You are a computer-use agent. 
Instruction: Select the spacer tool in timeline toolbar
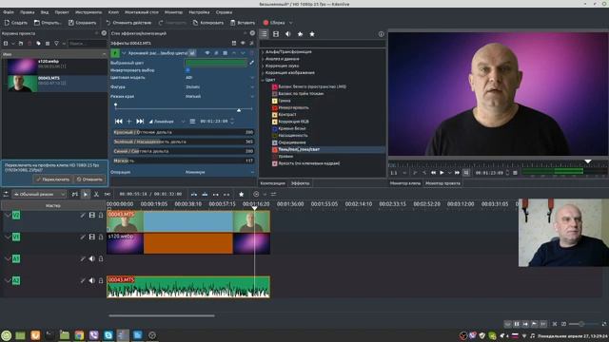pos(108,194)
